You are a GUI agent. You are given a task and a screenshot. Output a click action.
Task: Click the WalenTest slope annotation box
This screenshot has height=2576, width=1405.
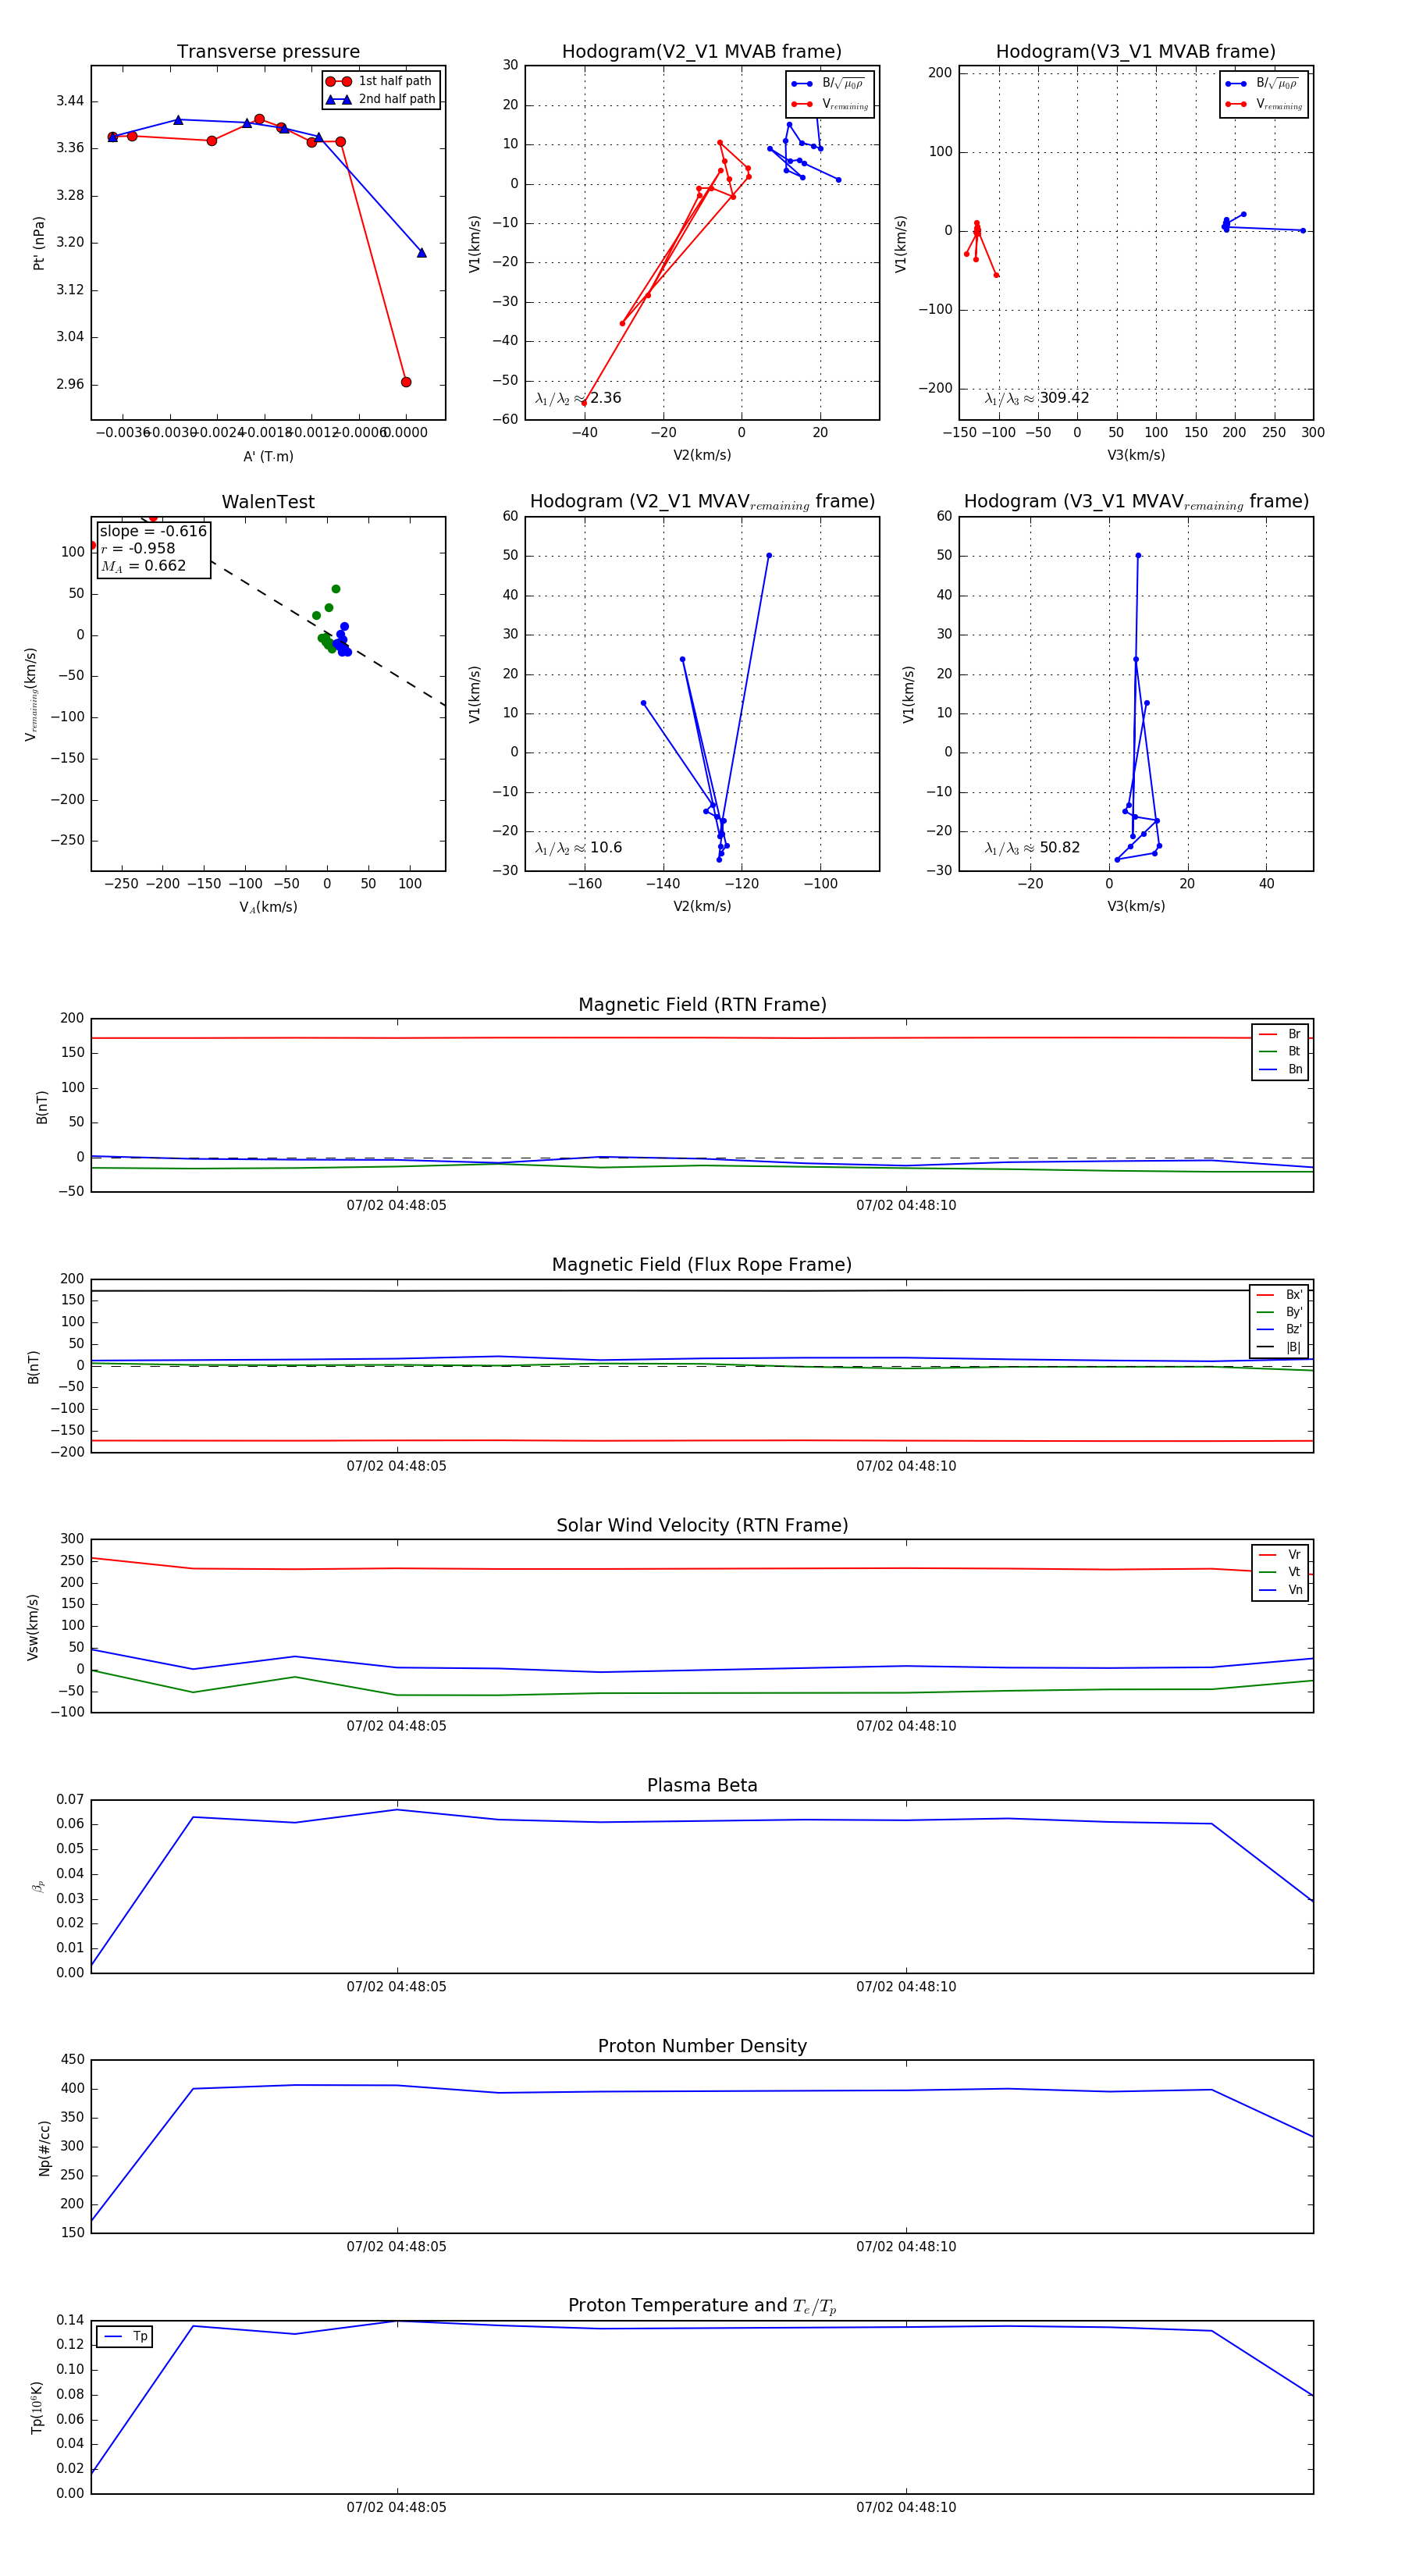tap(153, 548)
